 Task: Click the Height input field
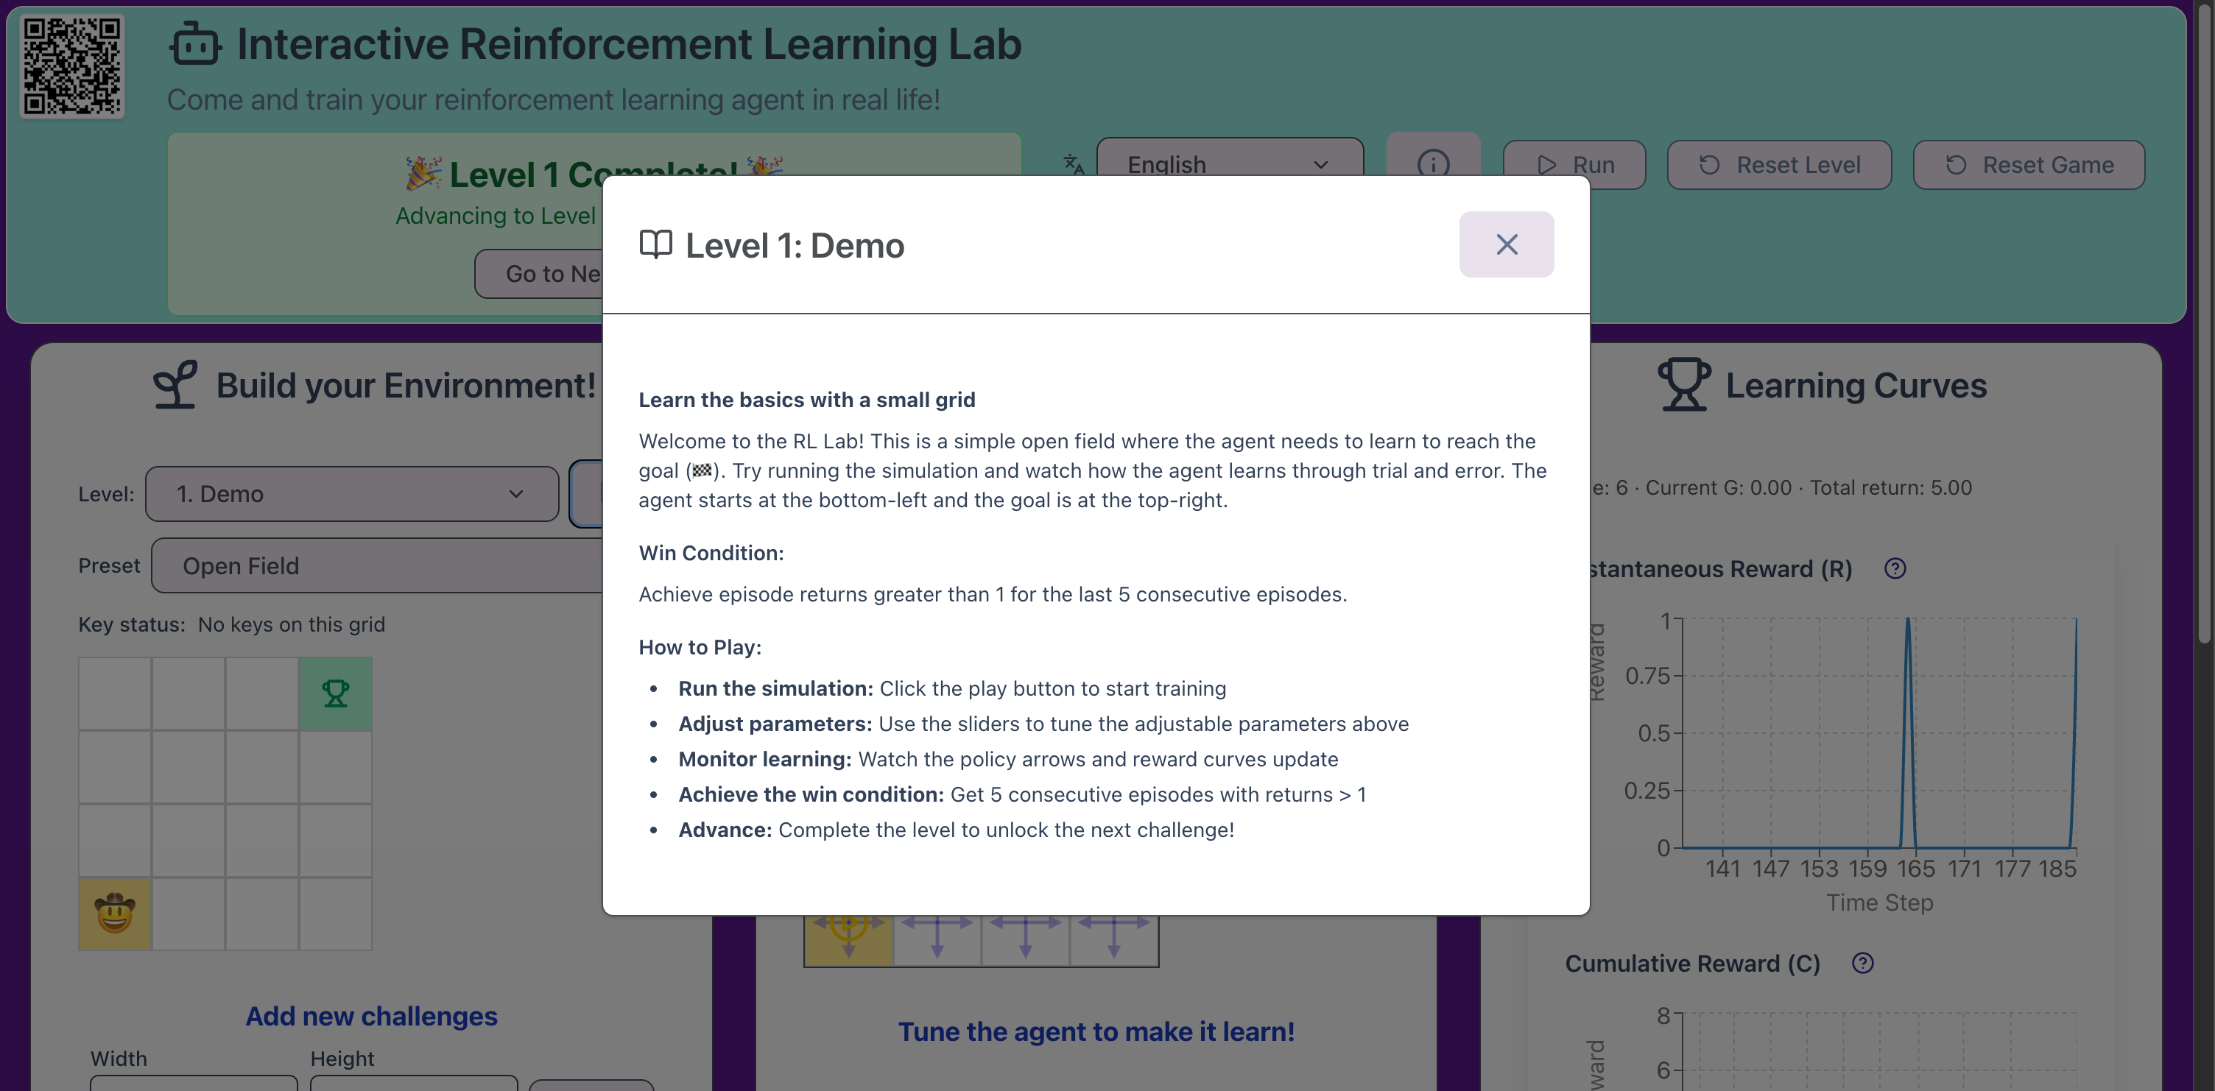[414, 1082]
